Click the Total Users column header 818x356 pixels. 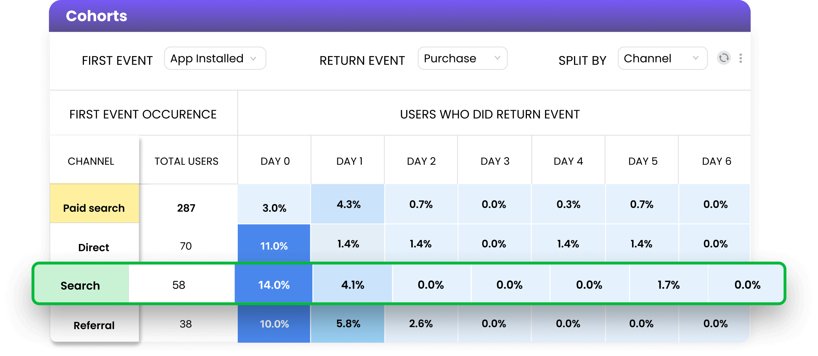tap(186, 161)
